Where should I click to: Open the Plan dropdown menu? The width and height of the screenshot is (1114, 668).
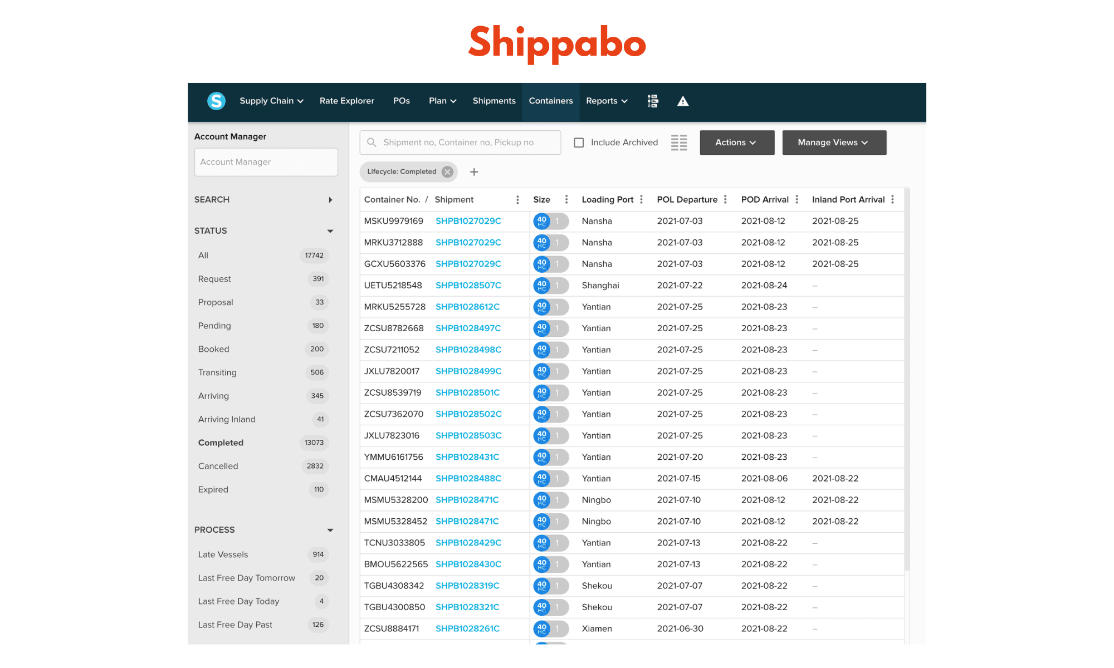point(443,101)
